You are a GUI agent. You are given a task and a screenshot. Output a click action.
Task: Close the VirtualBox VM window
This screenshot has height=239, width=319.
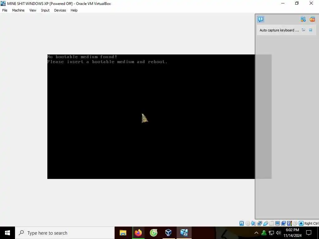click(x=311, y=3)
